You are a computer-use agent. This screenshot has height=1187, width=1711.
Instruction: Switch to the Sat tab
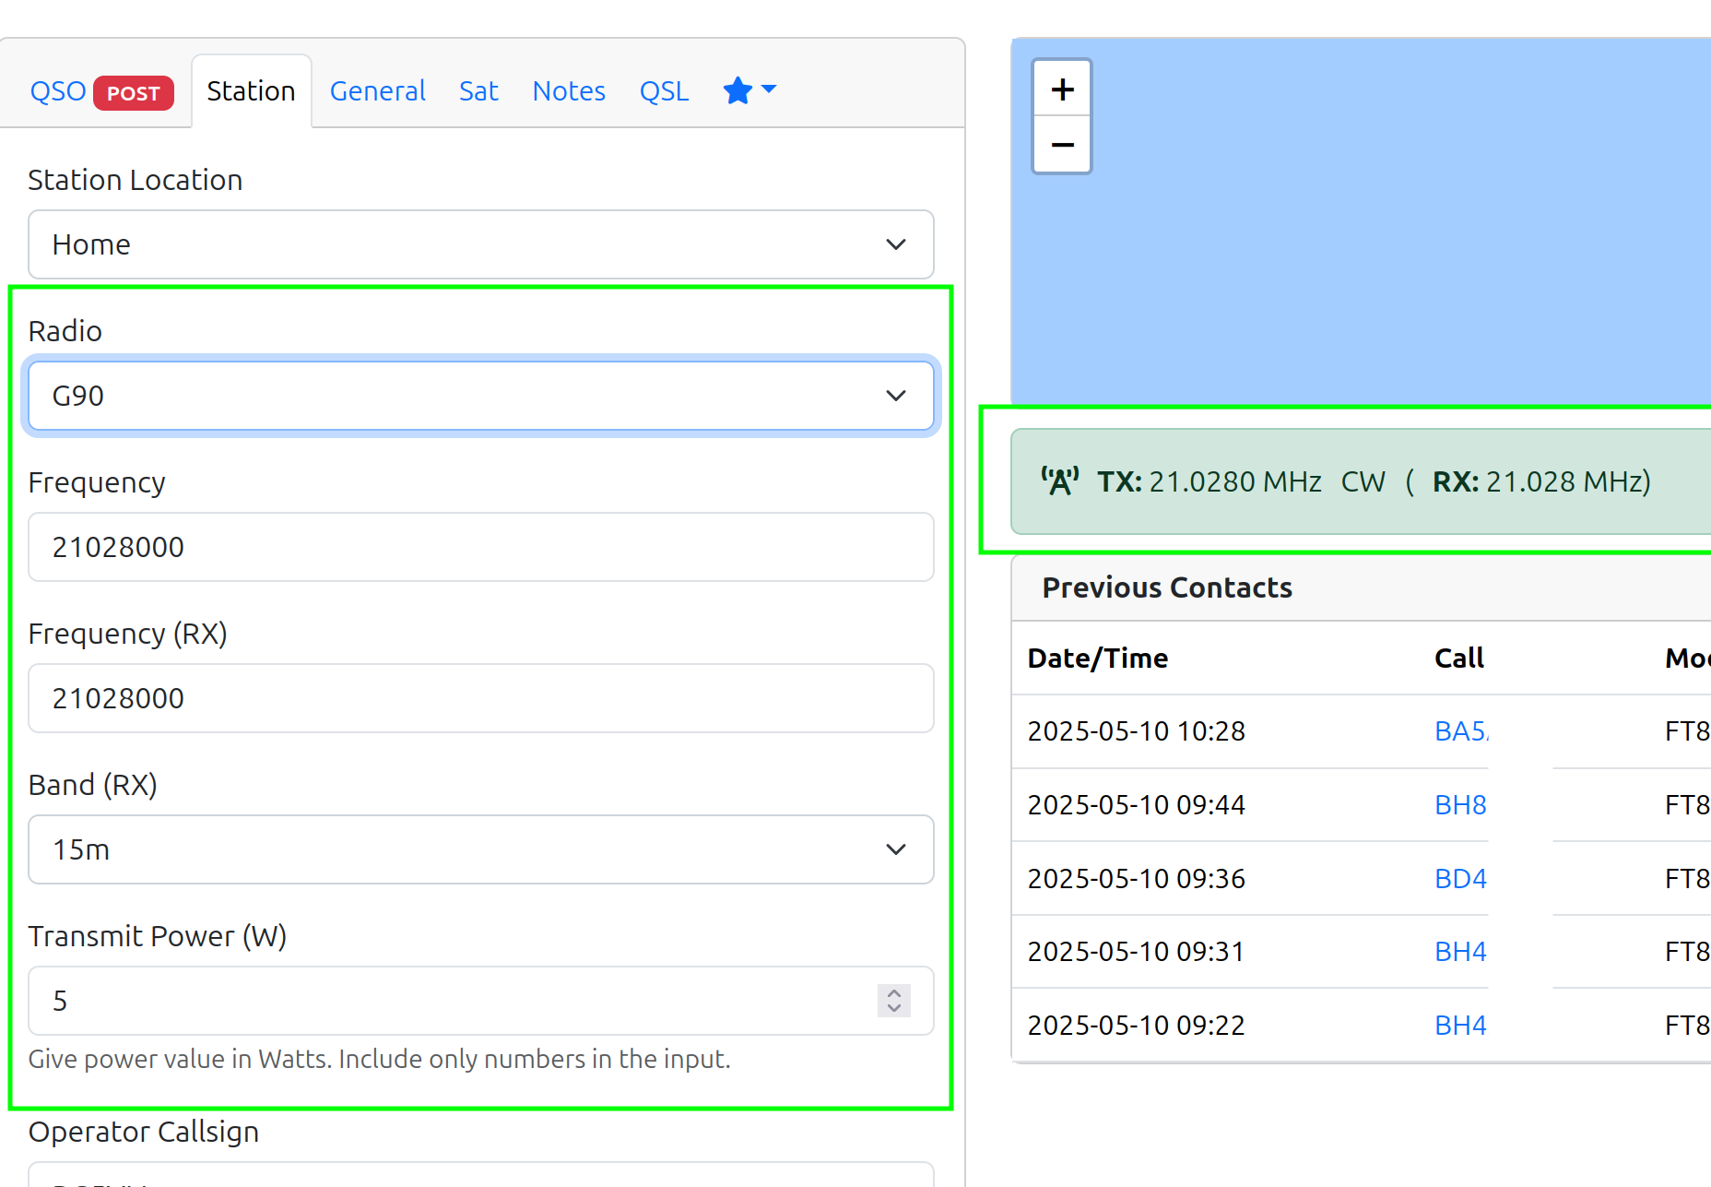point(478,91)
